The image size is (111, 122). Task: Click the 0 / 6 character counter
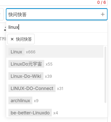click(x=101, y=2)
